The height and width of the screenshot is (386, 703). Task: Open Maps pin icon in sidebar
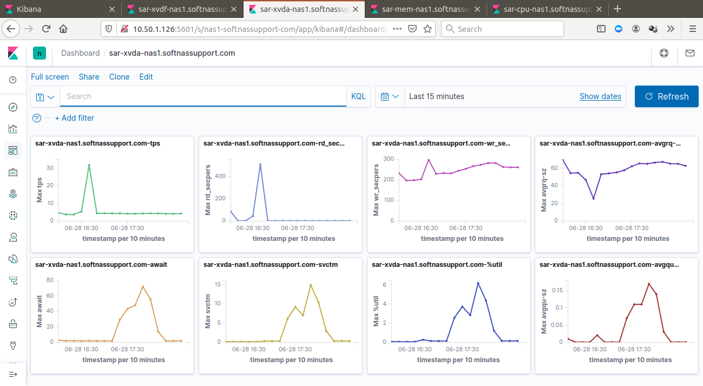(x=13, y=194)
